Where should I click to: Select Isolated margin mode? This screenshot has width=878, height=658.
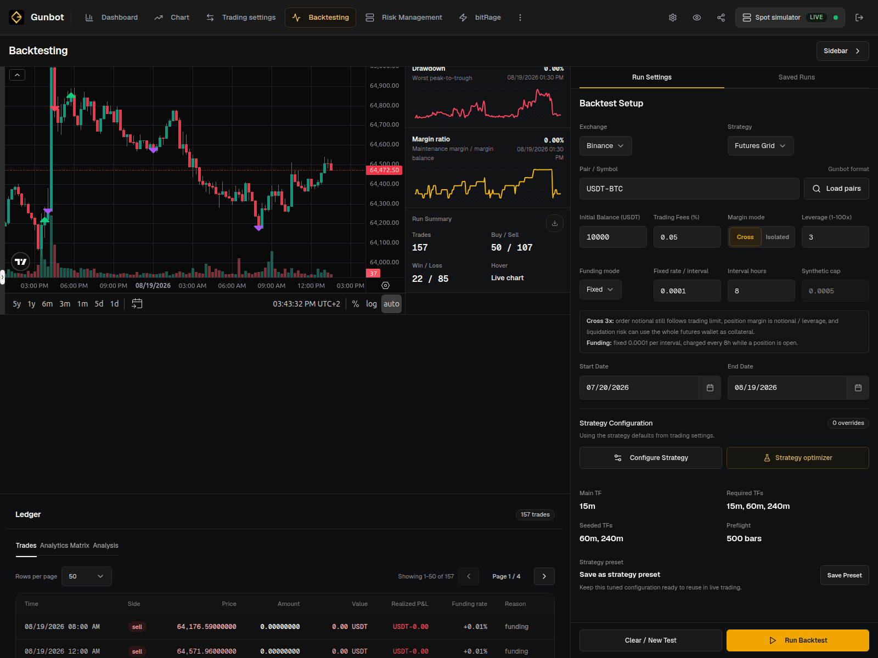point(777,237)
